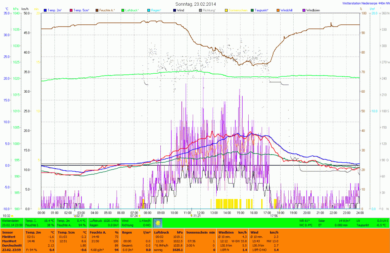Click the orange Windchill legend square
This screenshot has height=253, width=390.
click(278, 10)
